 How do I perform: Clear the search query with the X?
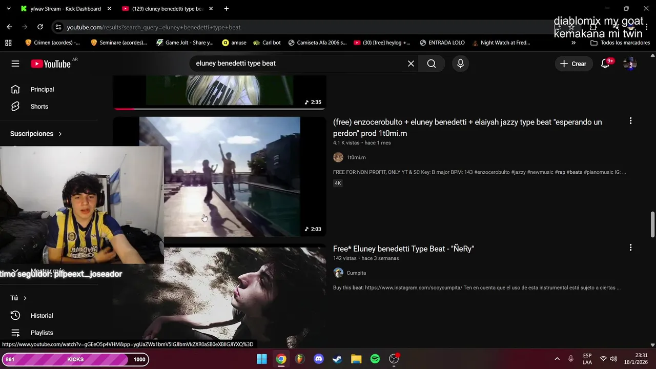tap(411, 64)
